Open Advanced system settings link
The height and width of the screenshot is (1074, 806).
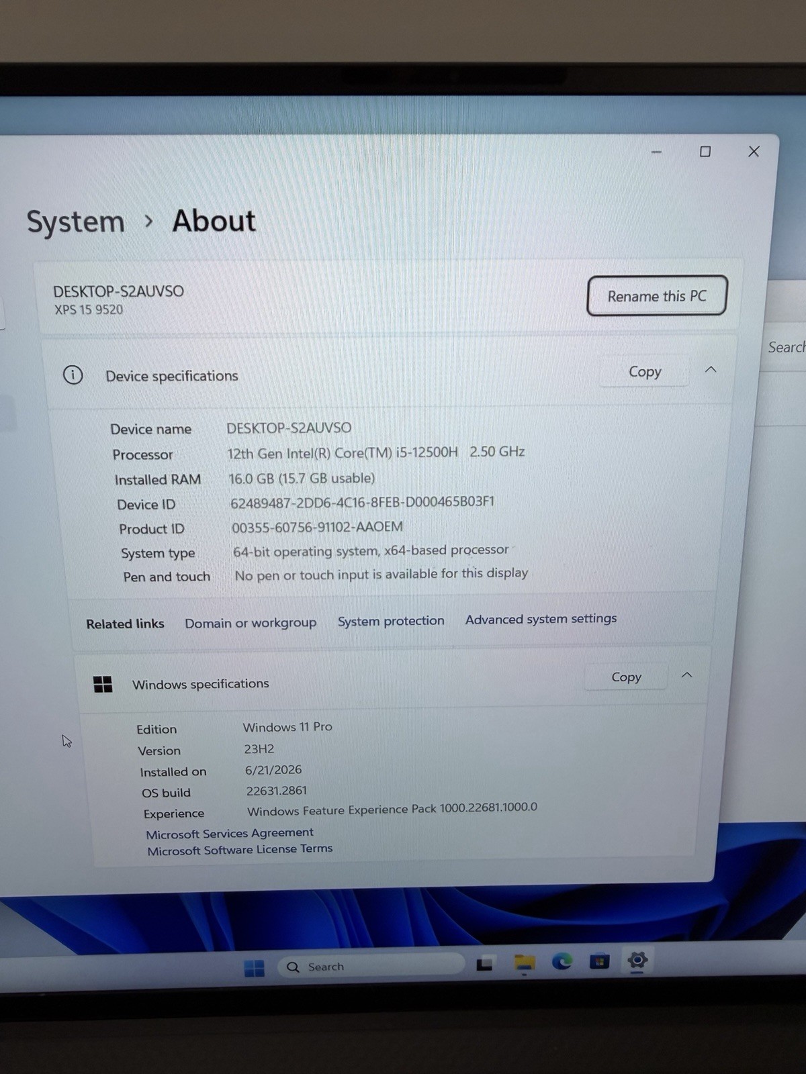coord(541,619)
